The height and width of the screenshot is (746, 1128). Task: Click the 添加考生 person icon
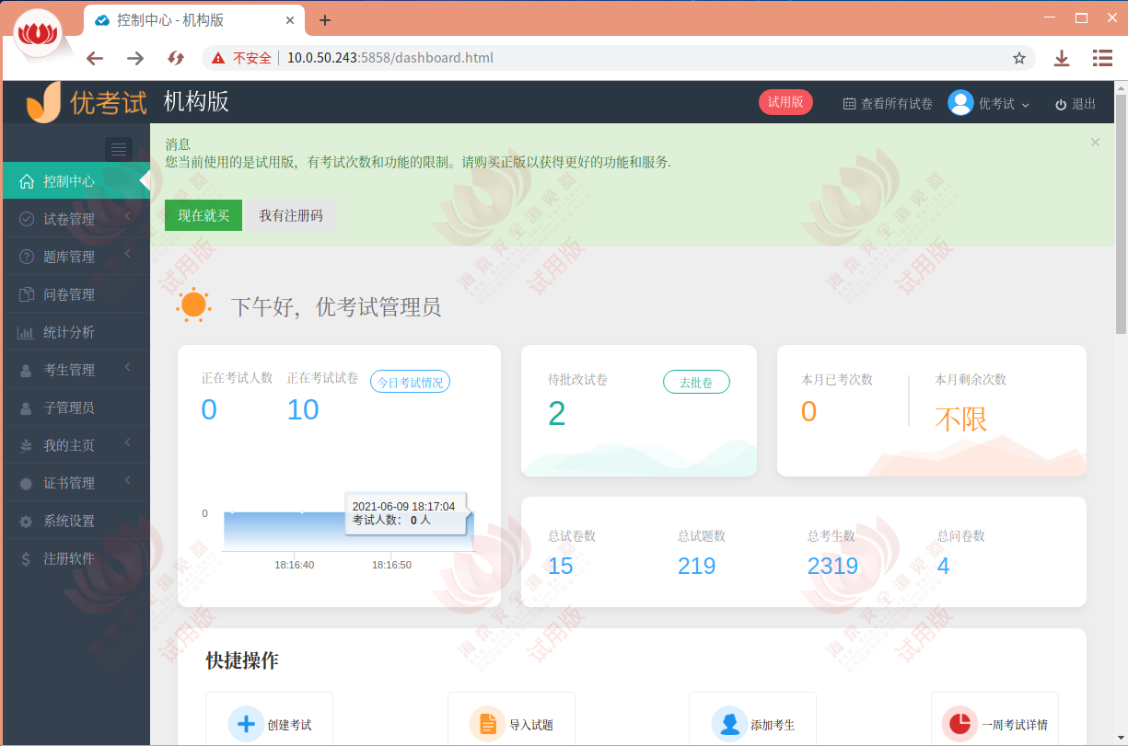tap(728, 723)
